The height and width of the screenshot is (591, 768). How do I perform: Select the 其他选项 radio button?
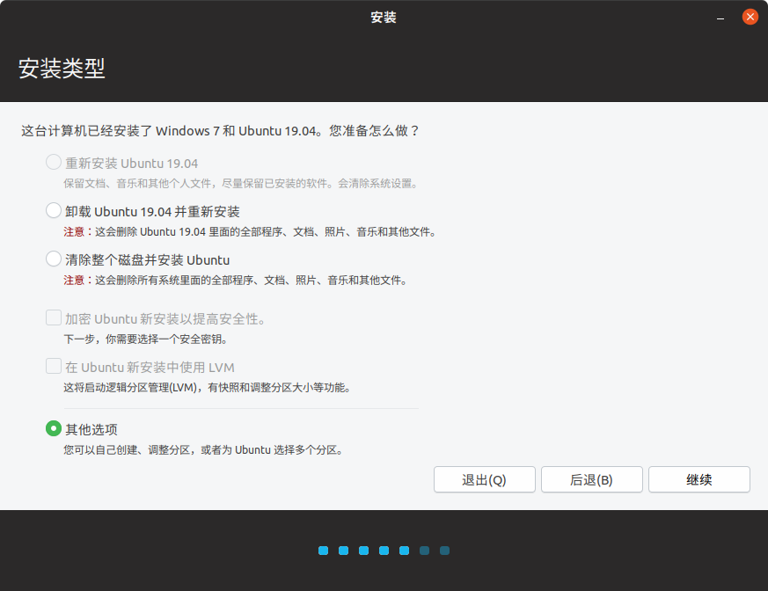tap(54, 428)
